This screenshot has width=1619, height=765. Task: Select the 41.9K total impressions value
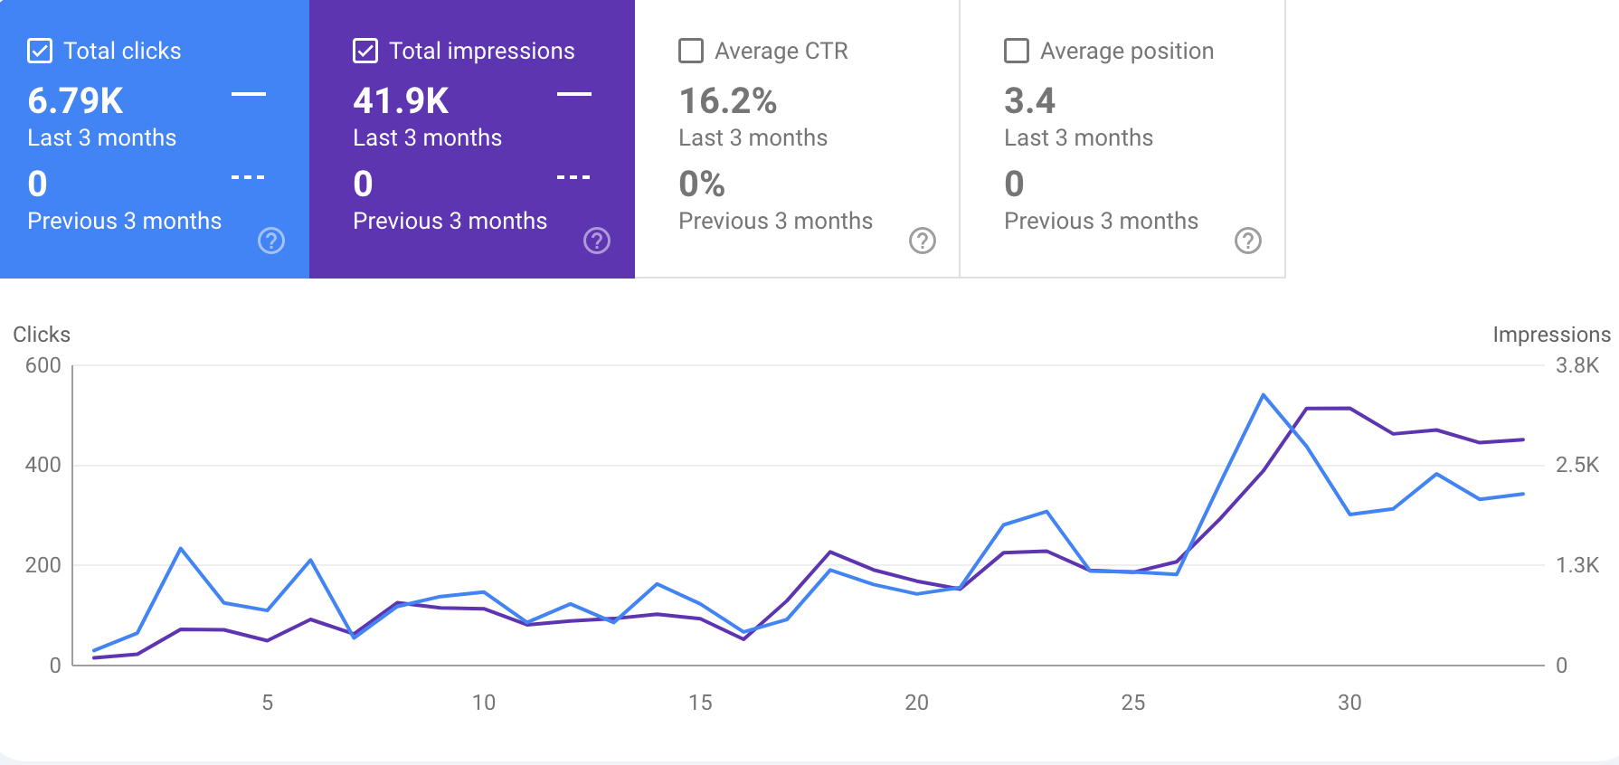[402, 101]
